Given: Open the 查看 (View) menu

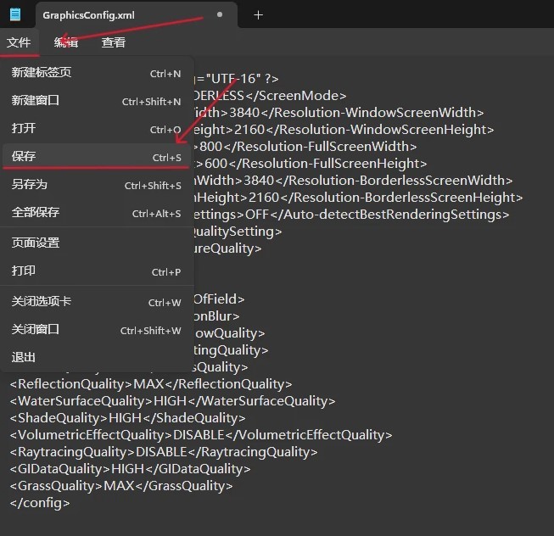Looking at the screenshot, I should [x=114, y=42].
